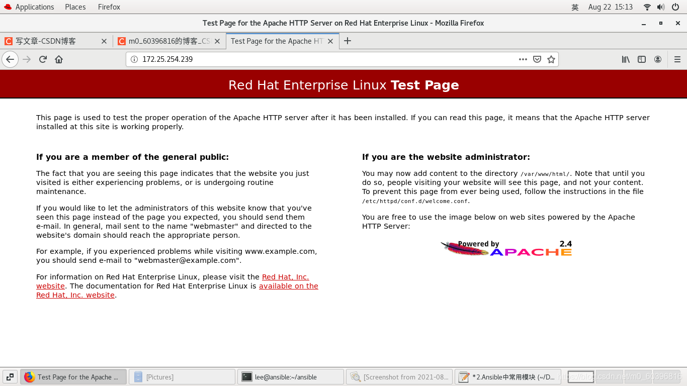The image size is (687, 386).
Task: Maximize the Firefox window
Action: point(661,23)
